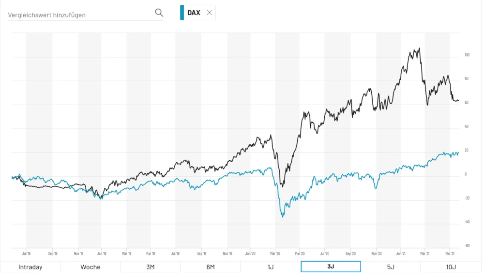Remove the DAX comparison chip
484x279 pixels.
210,13
